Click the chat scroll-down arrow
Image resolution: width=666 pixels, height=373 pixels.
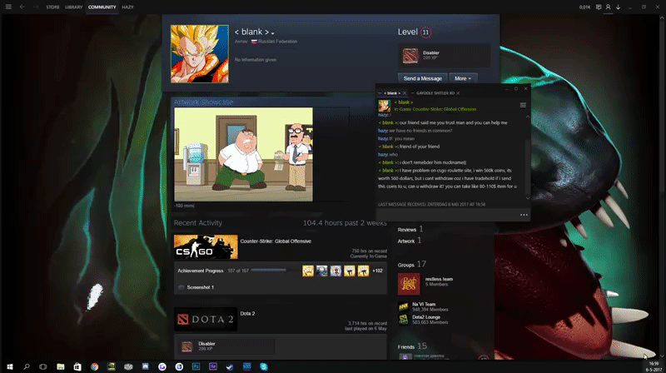(528, 198)
